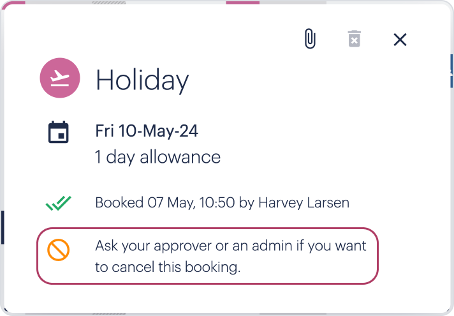Viewport: 454px width, 316px height.
Task: Close the Holiday booking popup
Action: pyautogui.click(x=400, y=40)
